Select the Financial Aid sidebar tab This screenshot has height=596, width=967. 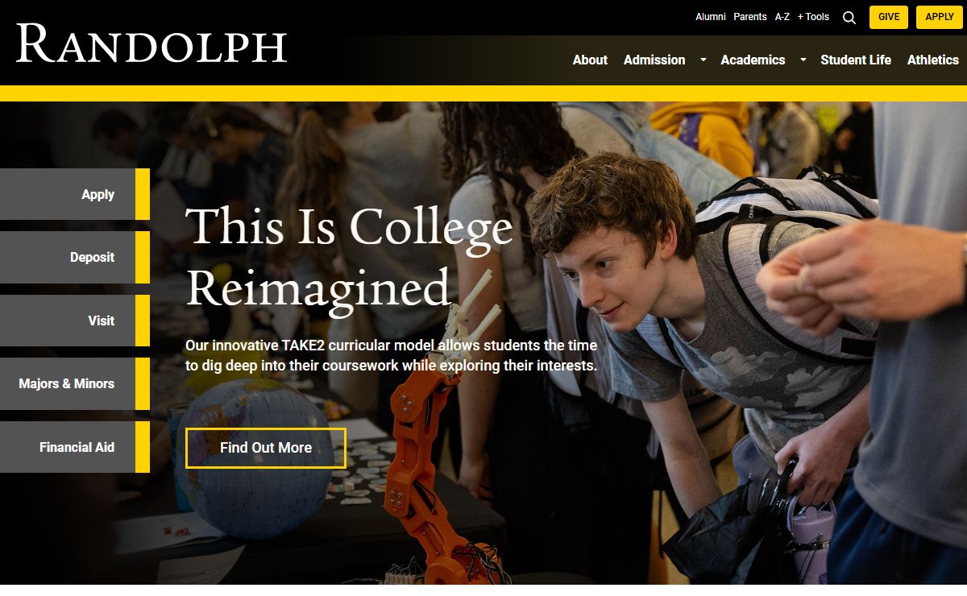click(75, 447)
